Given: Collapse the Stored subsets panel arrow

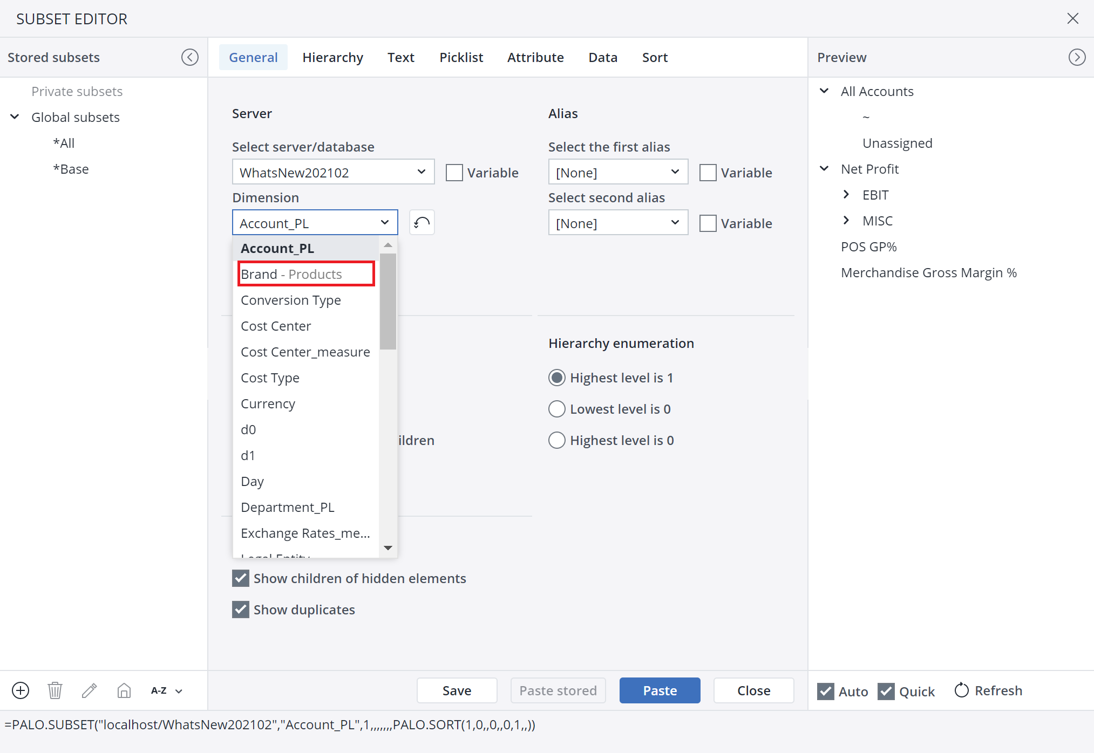Looking at the screenshot, I should click(190, 57).
